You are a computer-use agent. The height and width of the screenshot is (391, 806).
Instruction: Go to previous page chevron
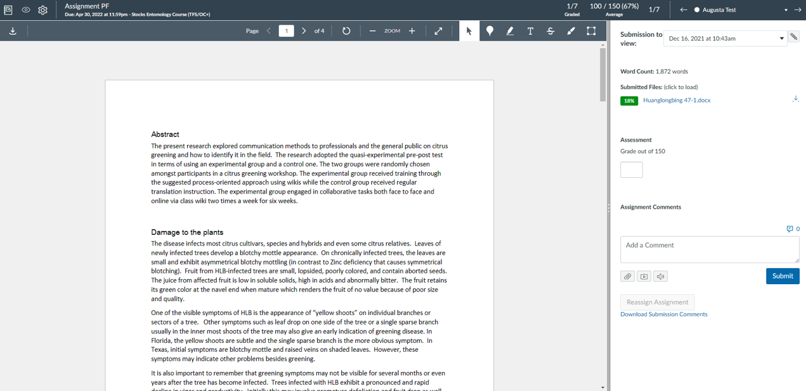[269, 31]
